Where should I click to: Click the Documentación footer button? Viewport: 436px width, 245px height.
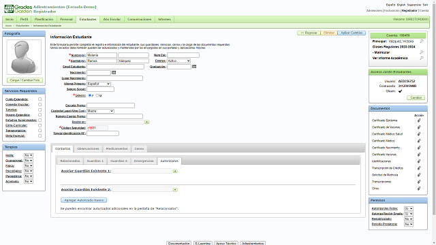pos(178,244)
